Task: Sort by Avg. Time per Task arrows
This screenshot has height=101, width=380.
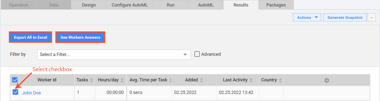Action: tap(170, 80)
